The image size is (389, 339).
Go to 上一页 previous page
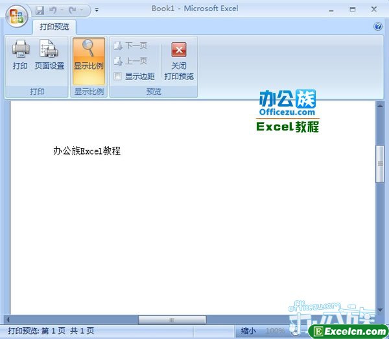coord(130,61)
